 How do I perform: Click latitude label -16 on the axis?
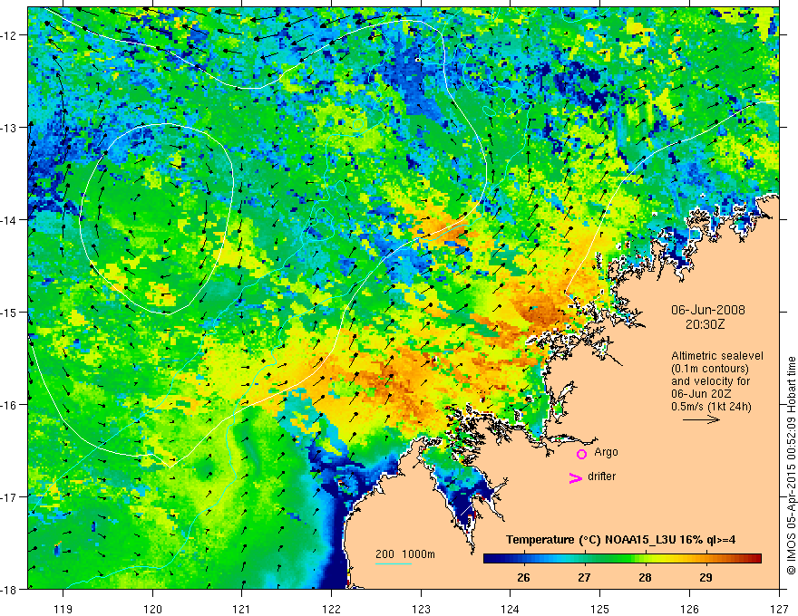9,405
